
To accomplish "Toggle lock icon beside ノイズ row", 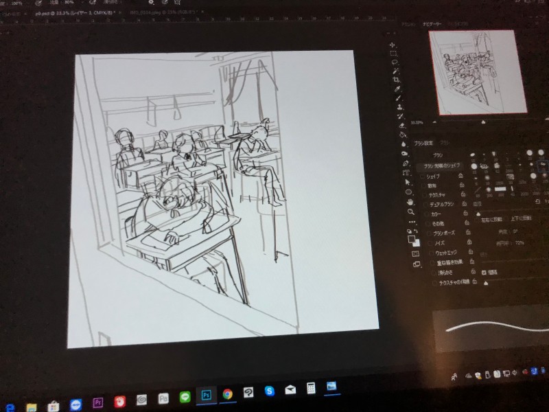I will [469, 242].
